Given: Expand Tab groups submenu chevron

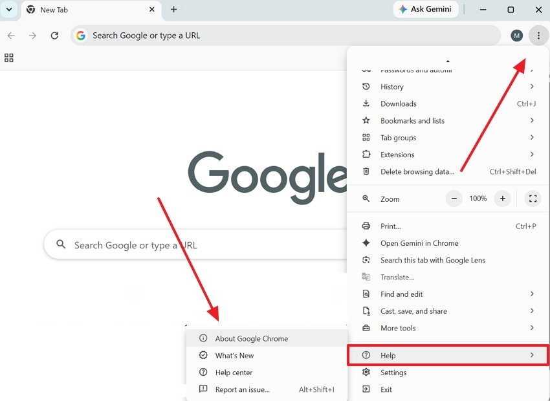Looking at the screenshot, I should coord(532,137).
